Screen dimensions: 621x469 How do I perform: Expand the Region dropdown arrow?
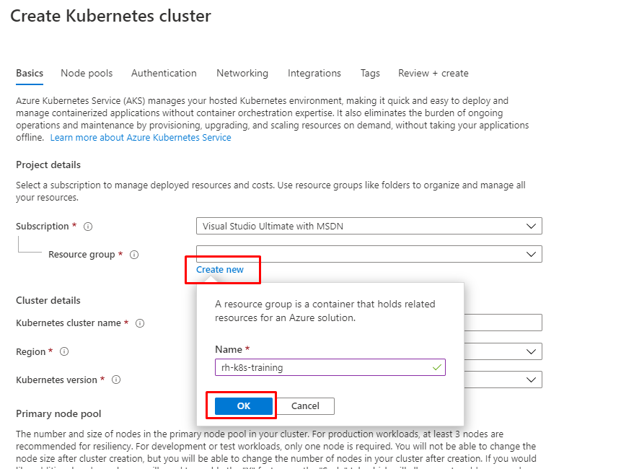coord(531,351)
